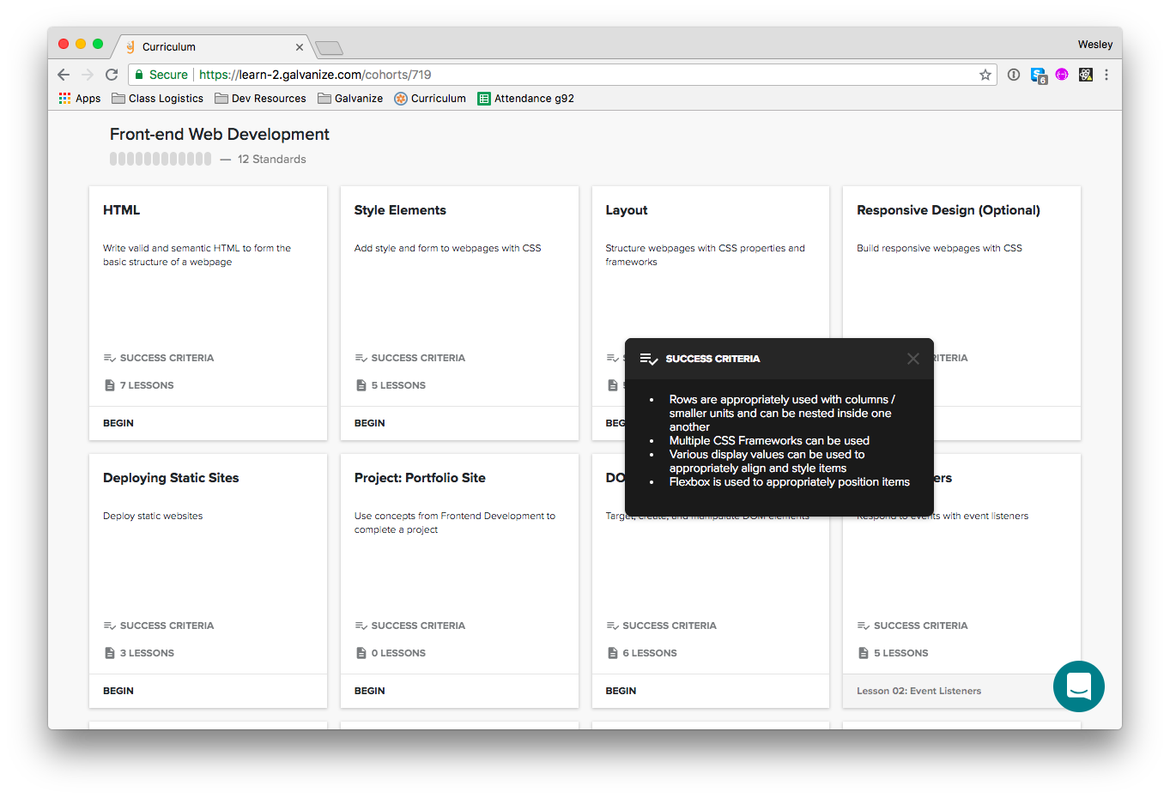
Task: Click the document icon beside 7 Lessons
Action: tap(109, 385)
